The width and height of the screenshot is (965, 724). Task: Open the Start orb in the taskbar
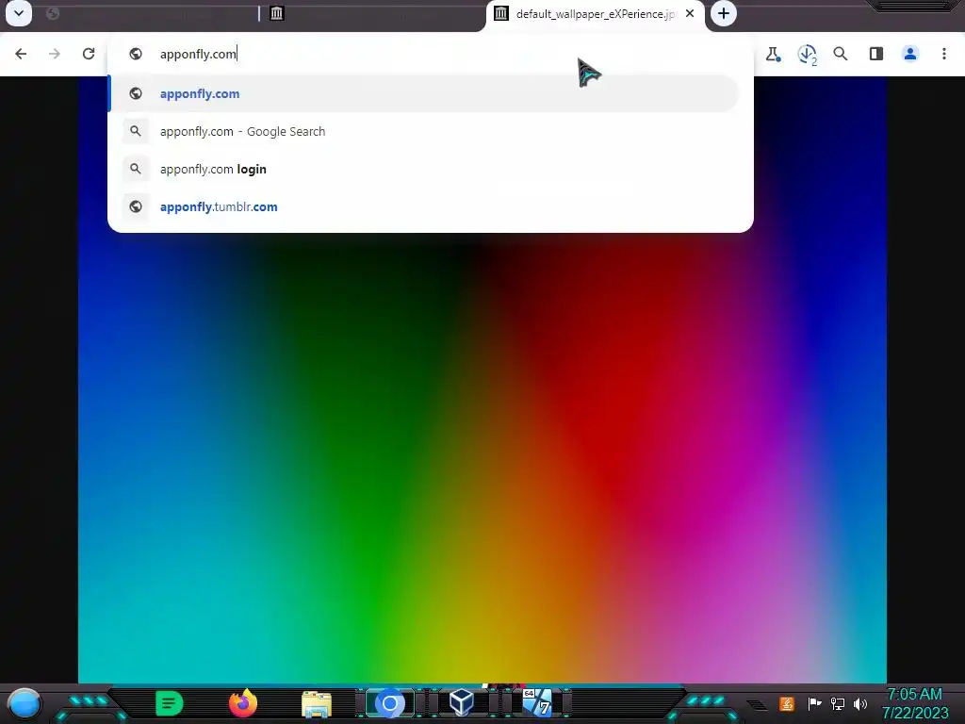point(24,704)
